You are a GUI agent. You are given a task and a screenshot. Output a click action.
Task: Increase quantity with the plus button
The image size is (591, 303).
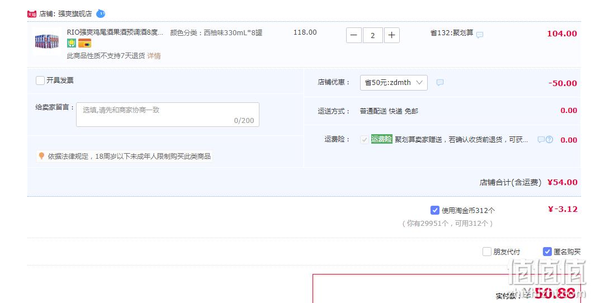point(391,35)
